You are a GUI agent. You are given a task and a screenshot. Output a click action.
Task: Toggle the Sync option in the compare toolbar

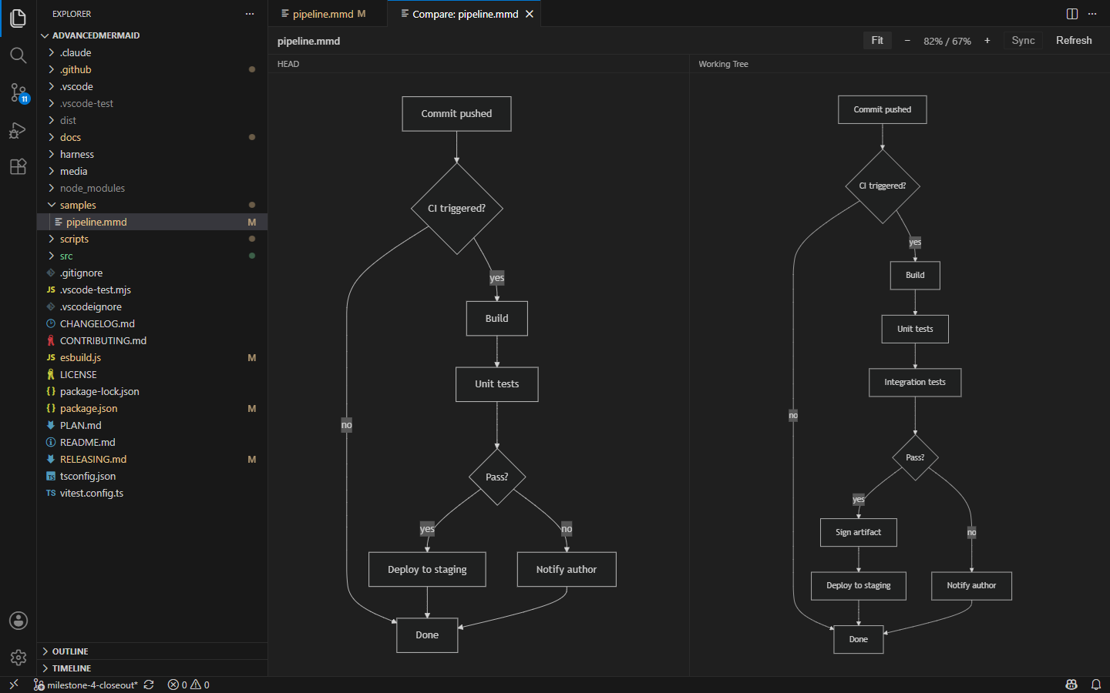tap(1023, 41)
